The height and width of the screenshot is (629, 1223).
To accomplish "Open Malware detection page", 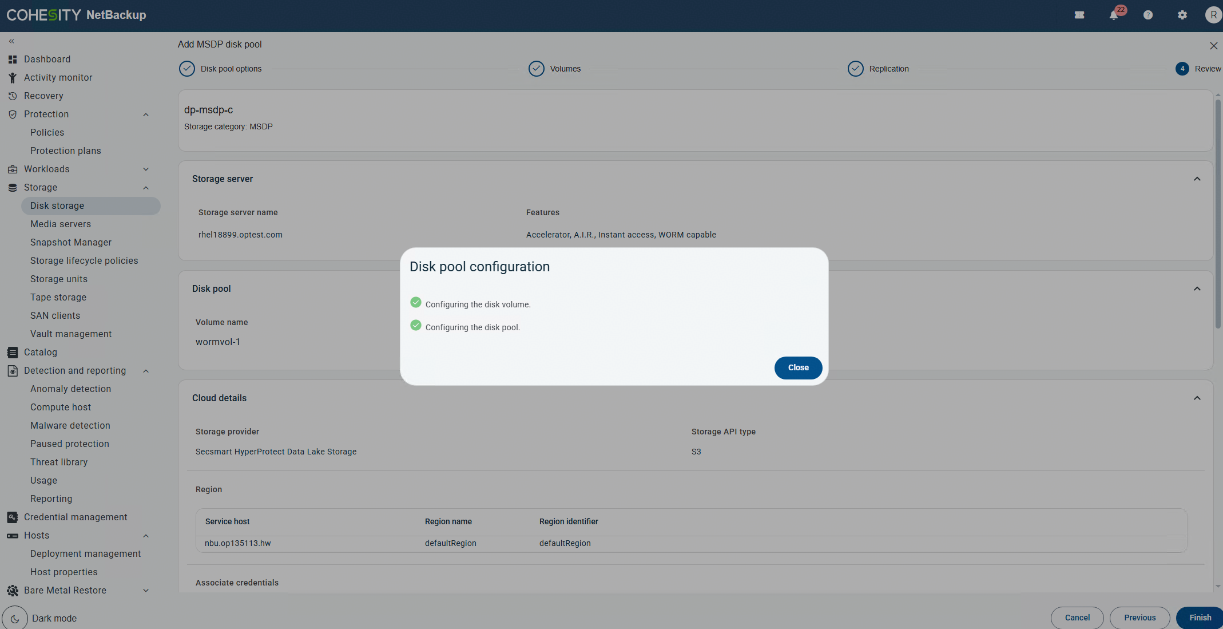I will tap(70, 426).
